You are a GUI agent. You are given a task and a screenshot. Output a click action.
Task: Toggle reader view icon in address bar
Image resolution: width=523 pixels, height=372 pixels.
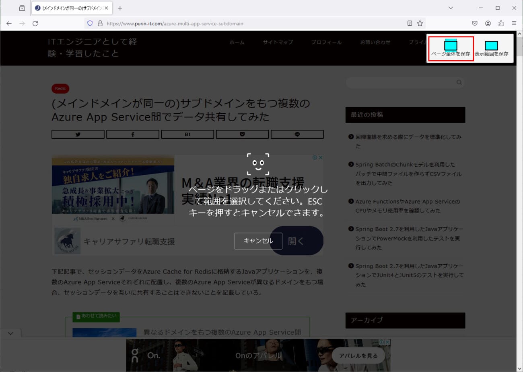click(410, 23)
